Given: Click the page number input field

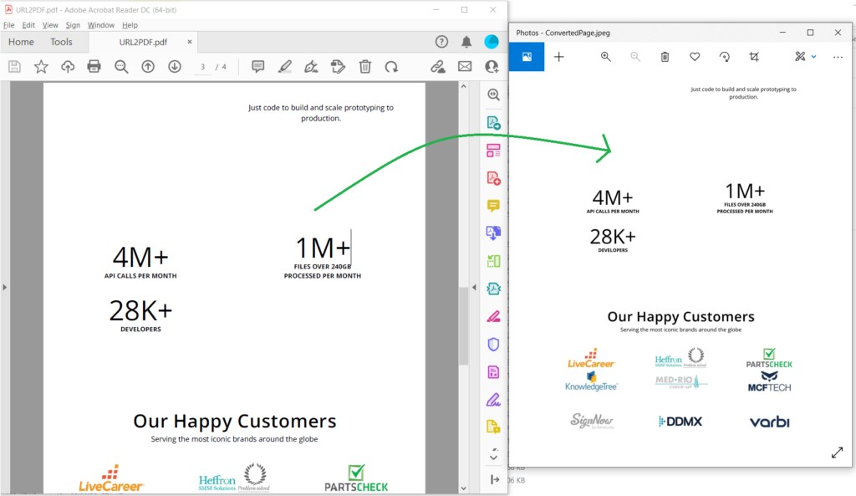Looking at the screenshot, I should pos(203,67).
